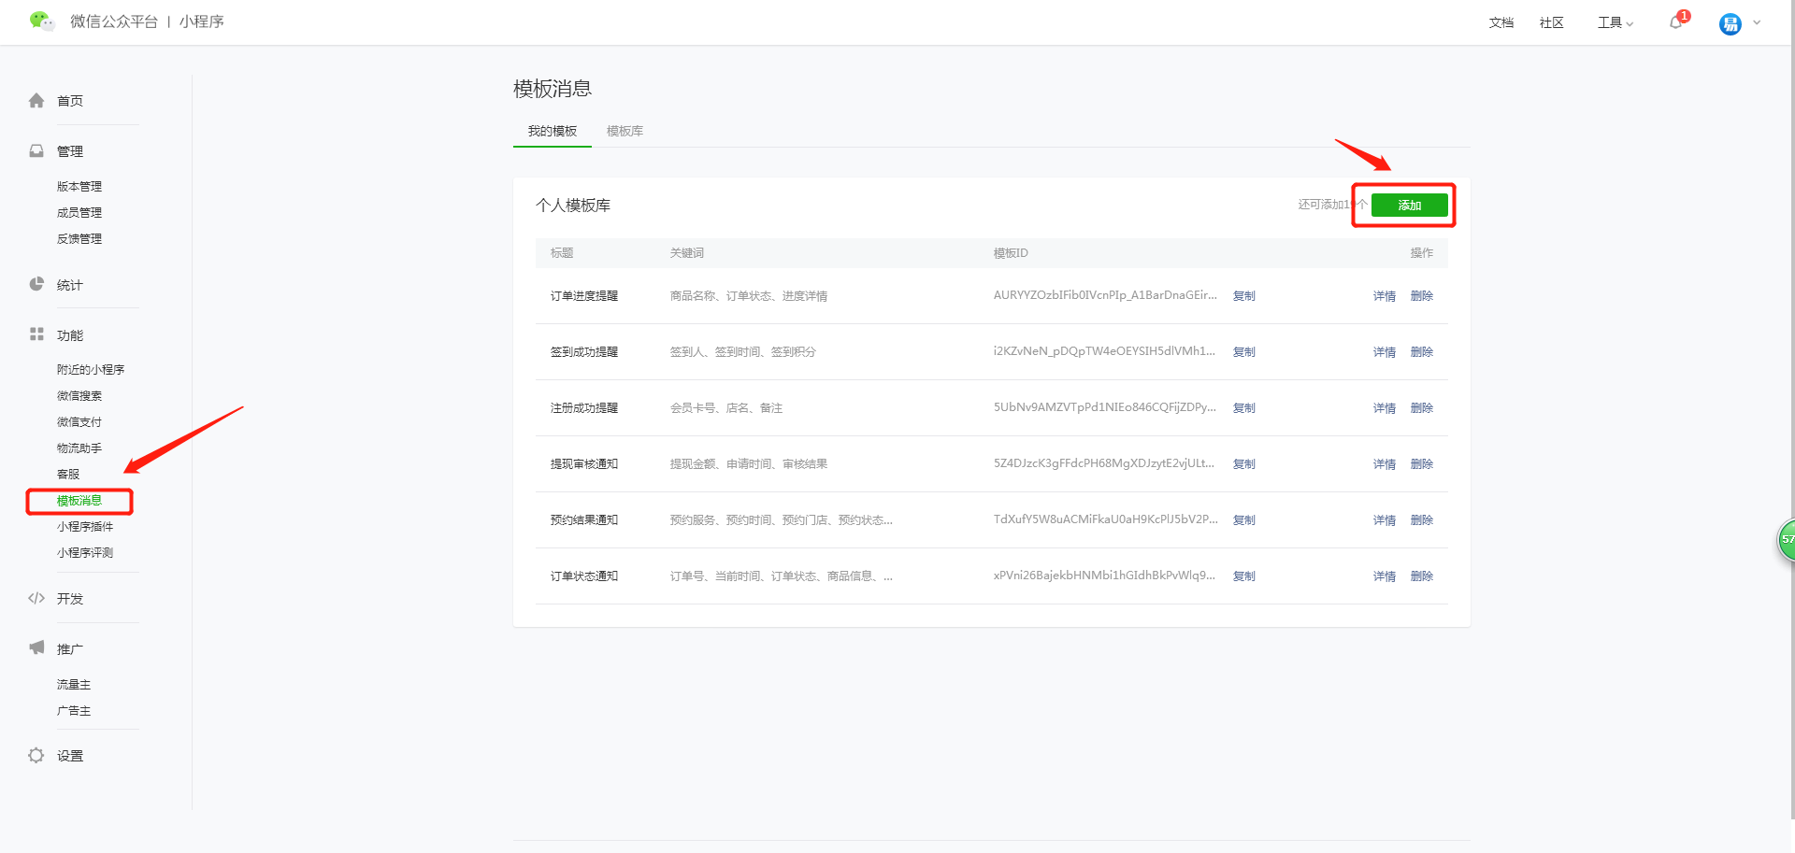Expand the 工具 dropdown menu
This screenshot has width=1795, height=853.
[1615, 22]
